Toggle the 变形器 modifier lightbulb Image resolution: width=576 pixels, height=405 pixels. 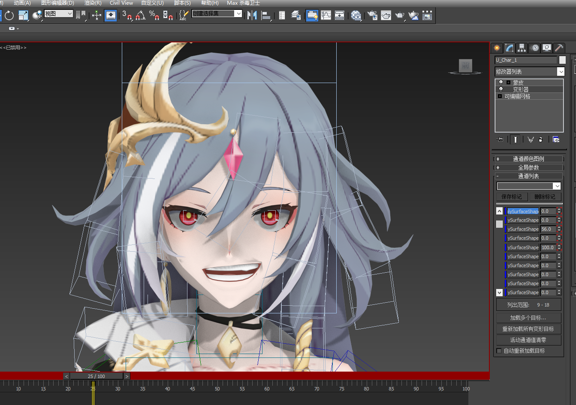(x=501, y=89)
